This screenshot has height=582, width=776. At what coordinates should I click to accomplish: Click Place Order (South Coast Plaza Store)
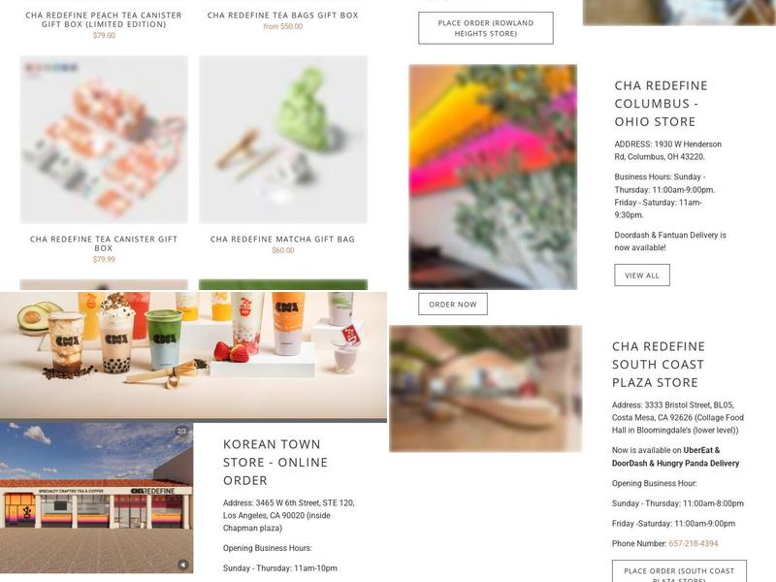point(679,571)
